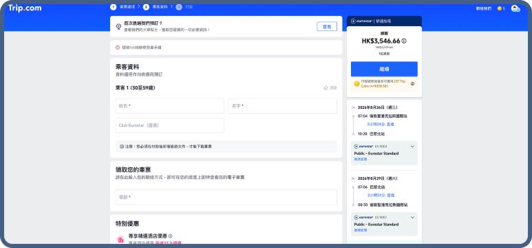Click the HK$3,546.66 total price
Viewport: 532px width, 248px height.
point(381,41)
